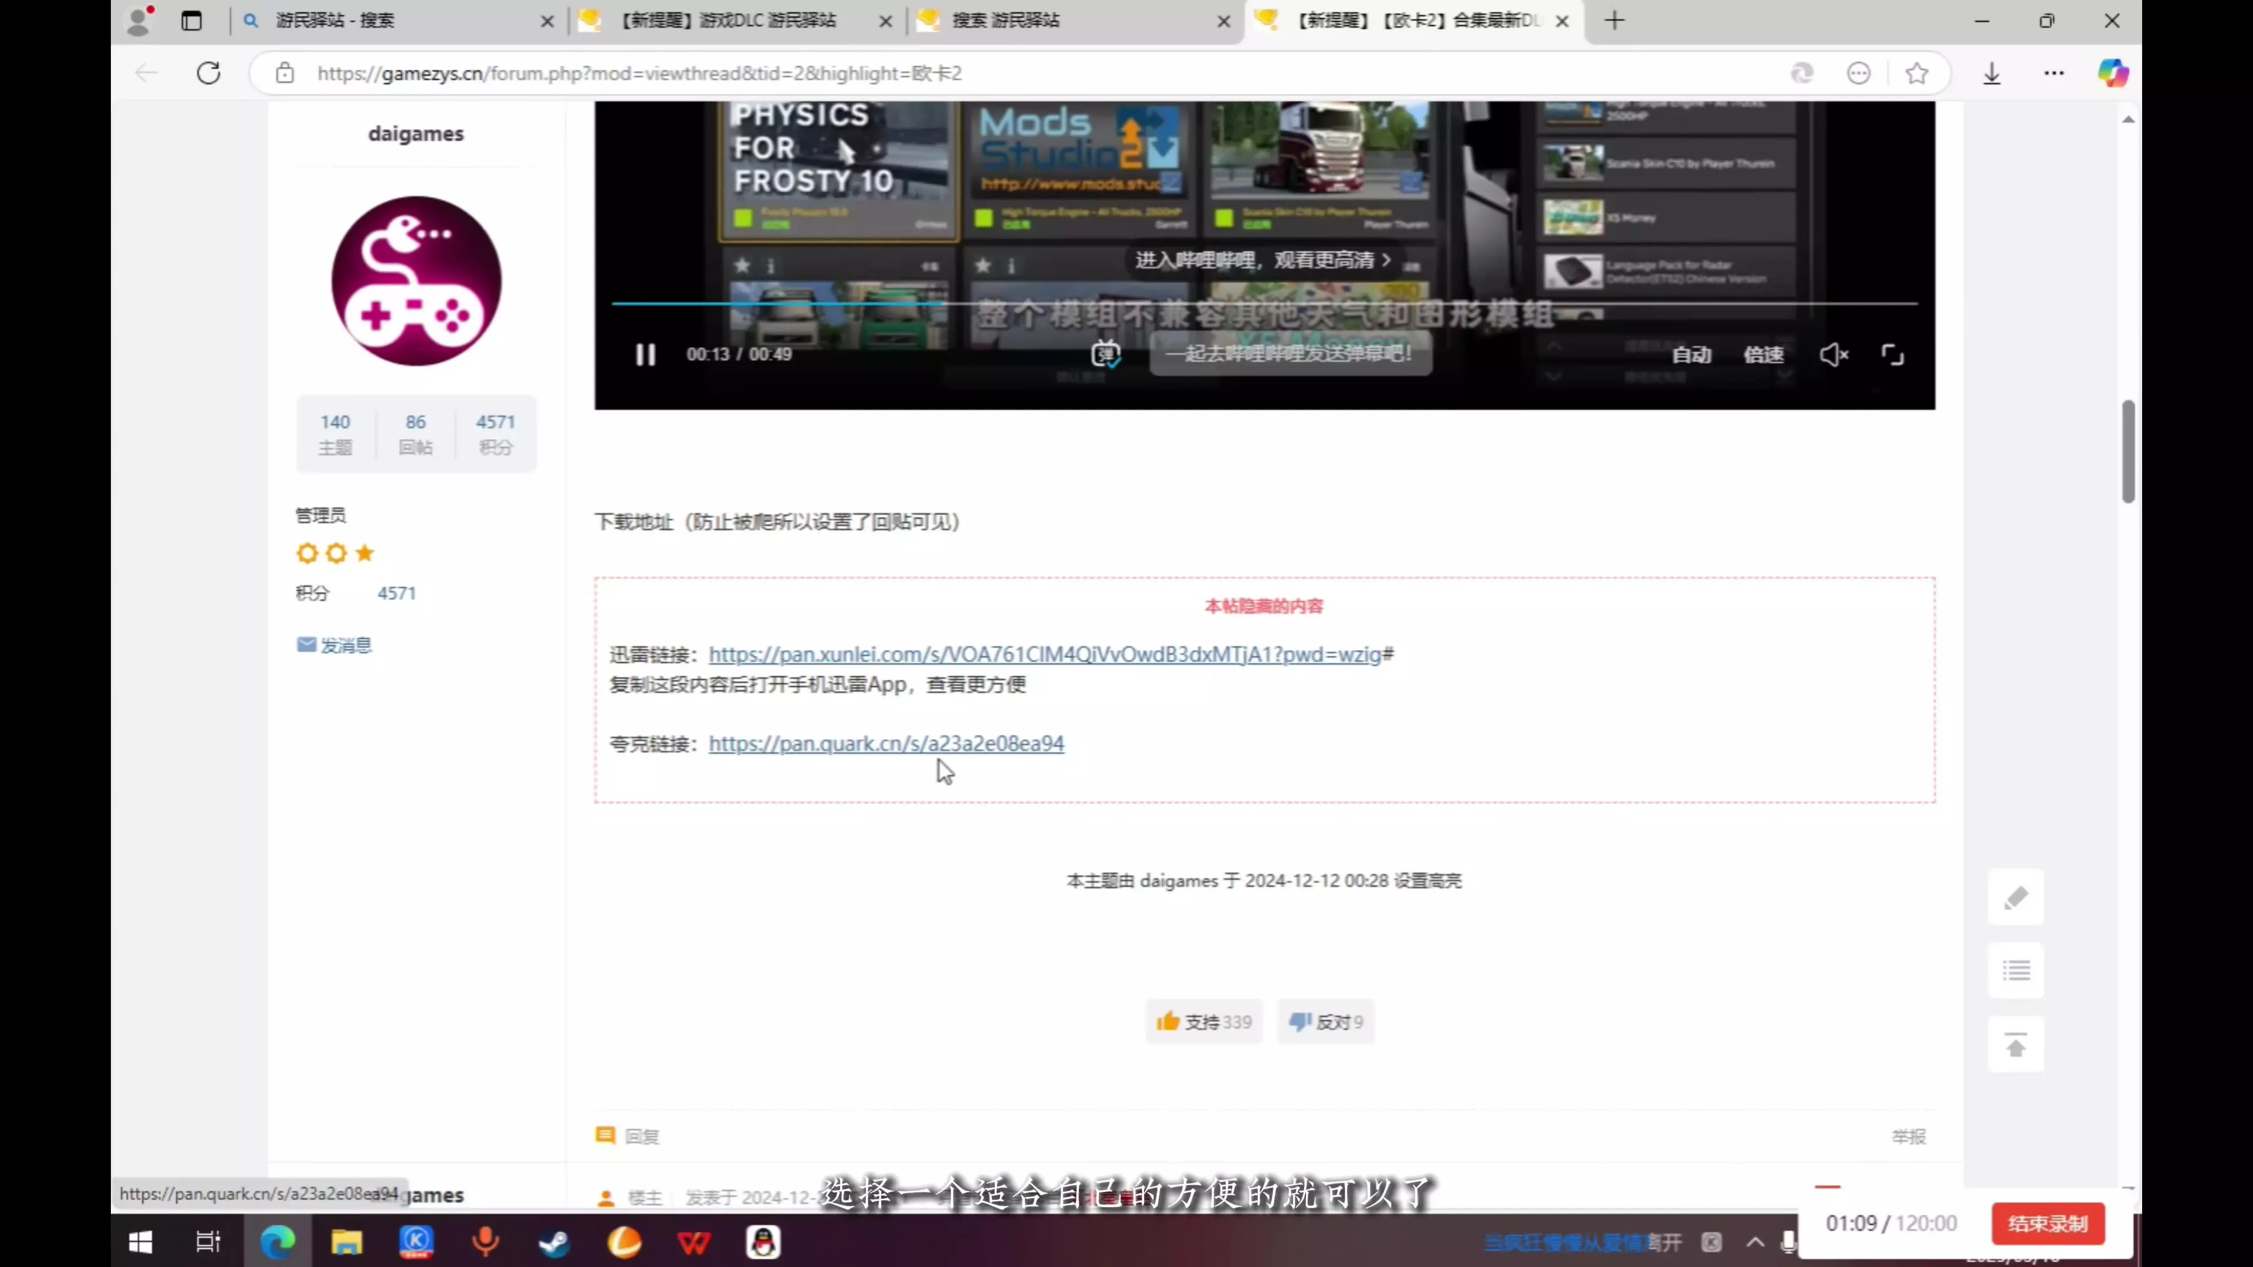Click the list floating sidebar icon

(x=2016, y=971)
